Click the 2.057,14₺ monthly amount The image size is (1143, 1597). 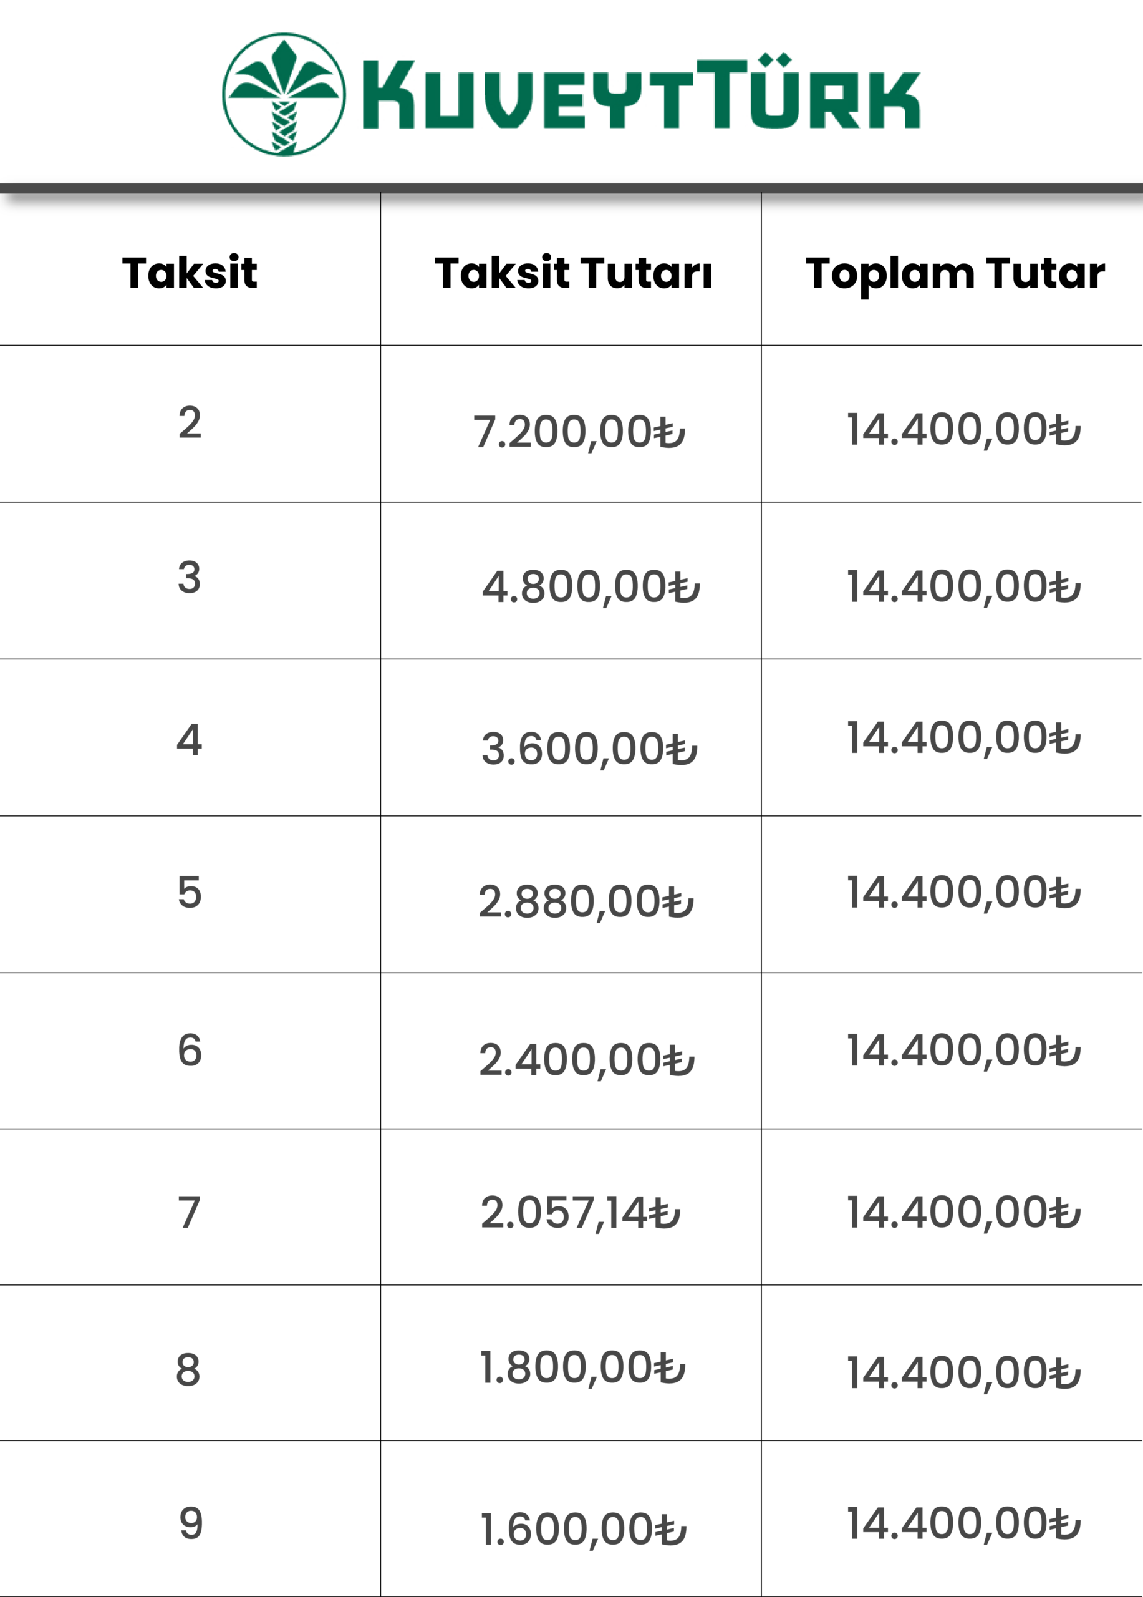click(x=580, y=1214)
